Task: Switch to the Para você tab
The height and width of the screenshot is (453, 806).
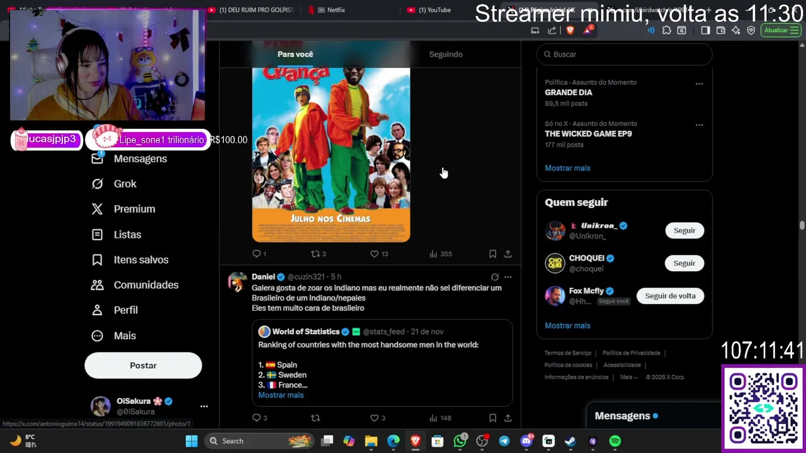Action: point(295,54)
